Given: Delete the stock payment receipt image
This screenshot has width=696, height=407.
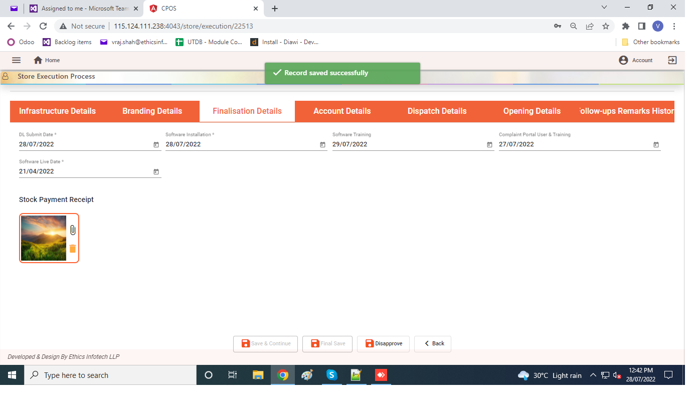Looking at the screenshot, I should [73, 249].
